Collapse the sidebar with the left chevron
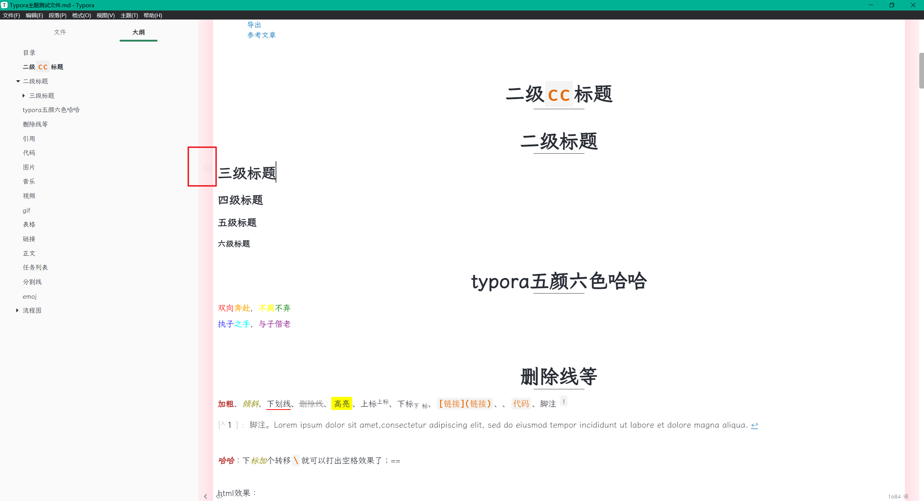The width and height of the screenshot is (924, 501). click(206, 496)
